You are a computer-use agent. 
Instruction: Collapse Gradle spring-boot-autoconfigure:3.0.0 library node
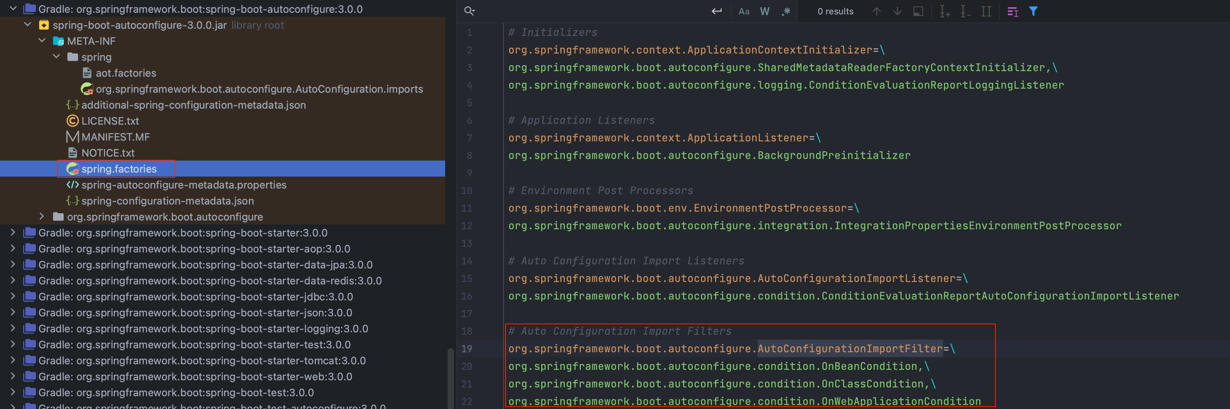[13, 9]
